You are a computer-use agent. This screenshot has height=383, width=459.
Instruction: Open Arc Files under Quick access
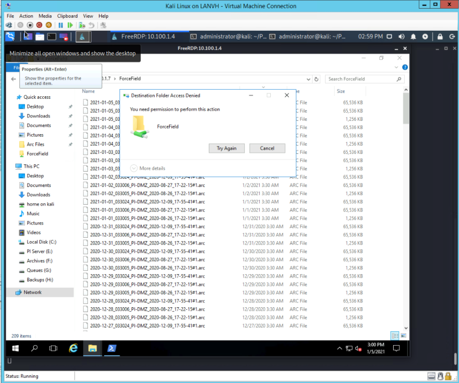coord(36,144)
